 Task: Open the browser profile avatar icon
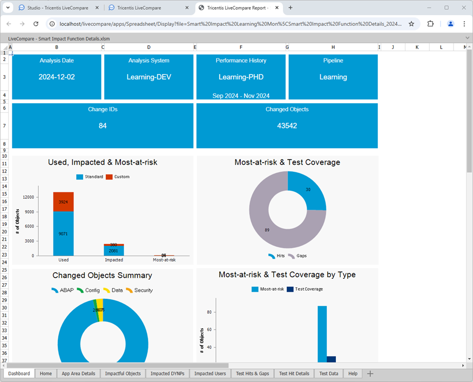click(x=451, y=24)
